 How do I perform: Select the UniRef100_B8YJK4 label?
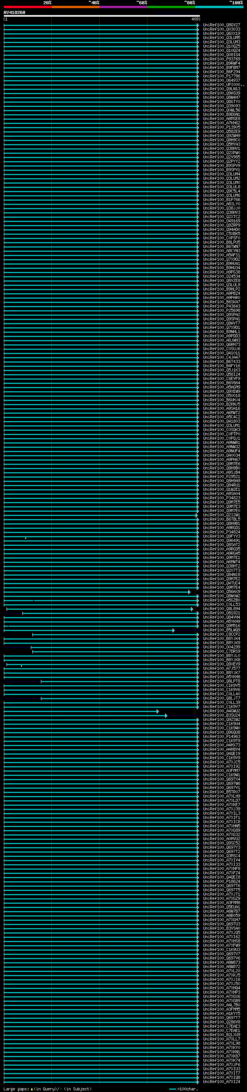pyautogui.click(x=222, y=638)
